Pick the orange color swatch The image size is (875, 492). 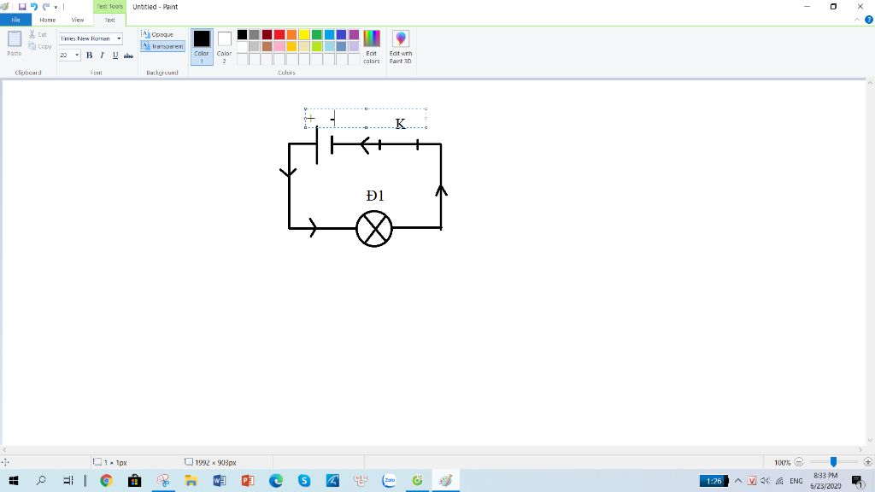292,34
